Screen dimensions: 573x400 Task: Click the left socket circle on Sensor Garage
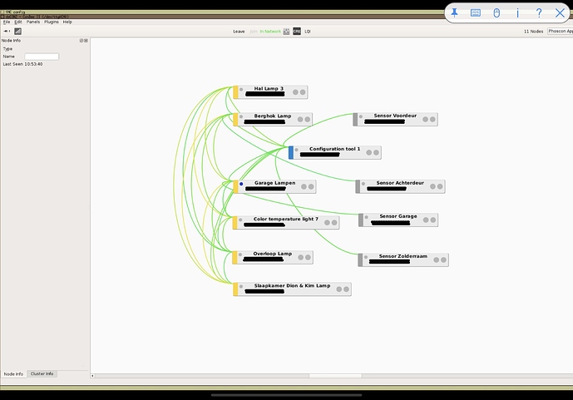(426, 220)
